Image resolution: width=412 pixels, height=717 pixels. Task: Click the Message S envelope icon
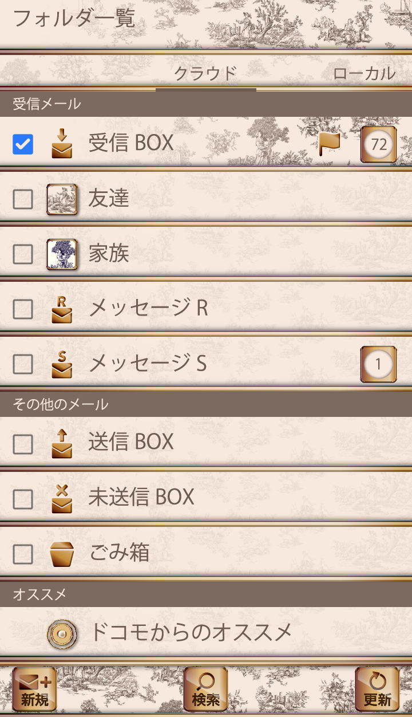click(62, 364)
